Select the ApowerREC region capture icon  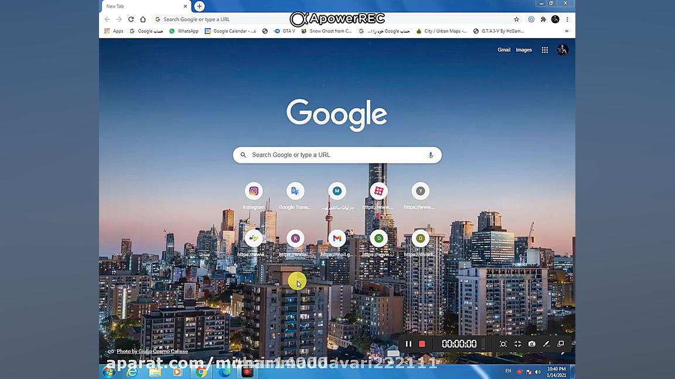coord(503,344)
